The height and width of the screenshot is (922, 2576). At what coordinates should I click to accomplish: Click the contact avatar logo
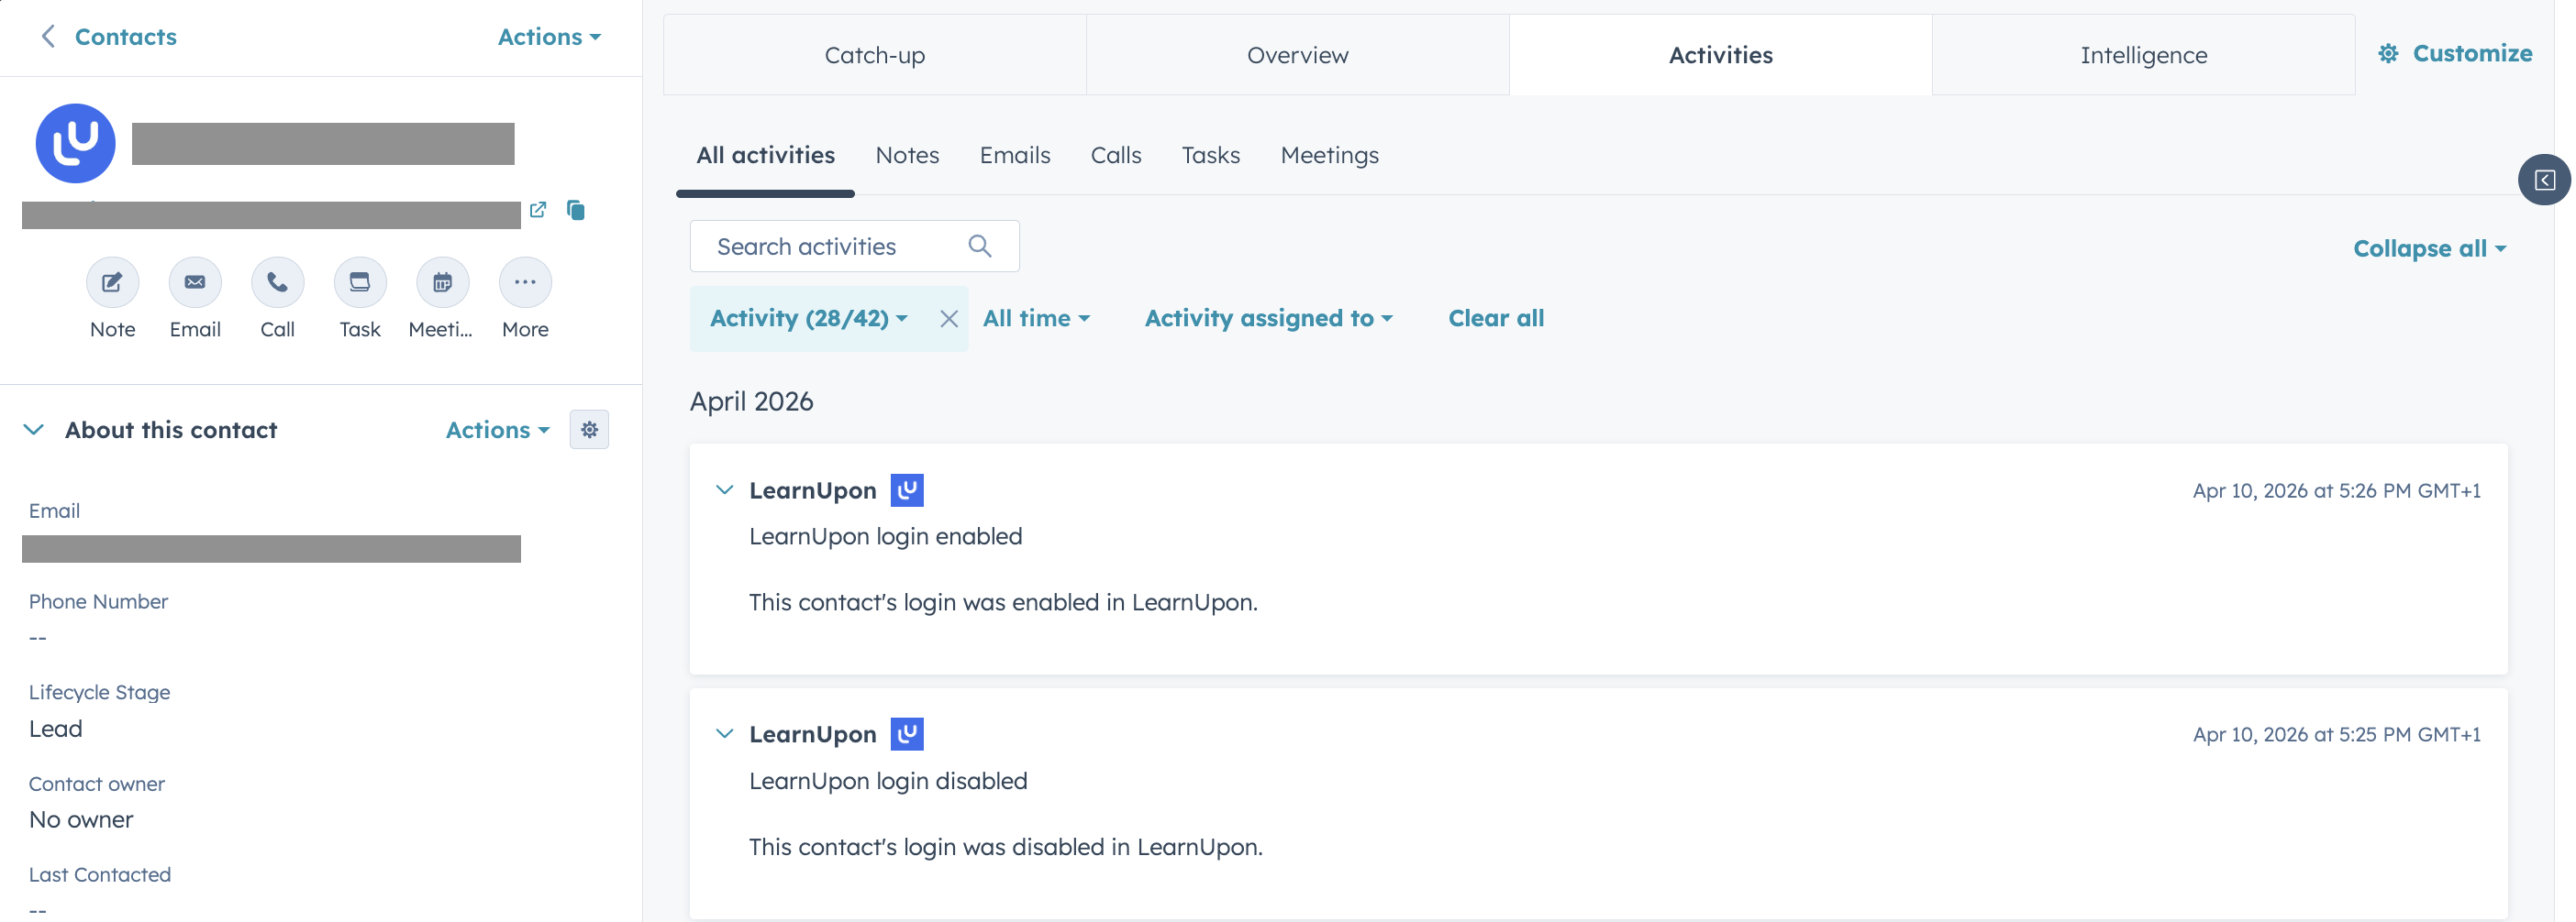click(76, 144)
